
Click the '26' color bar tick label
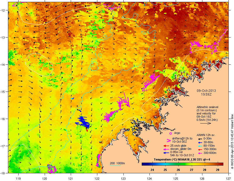pos(178,170)
